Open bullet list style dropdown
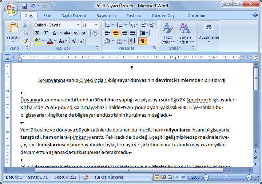Image resolution: width=262 pixels, height=184 pixels. click(x=113, y=25)
